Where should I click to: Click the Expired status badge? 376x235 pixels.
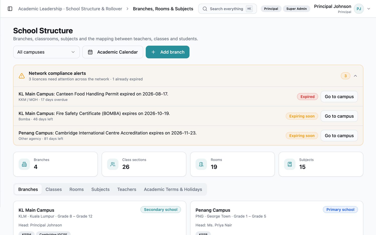[x=307, y=97]
